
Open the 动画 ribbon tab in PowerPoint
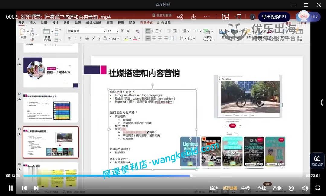tap(78, 22)
